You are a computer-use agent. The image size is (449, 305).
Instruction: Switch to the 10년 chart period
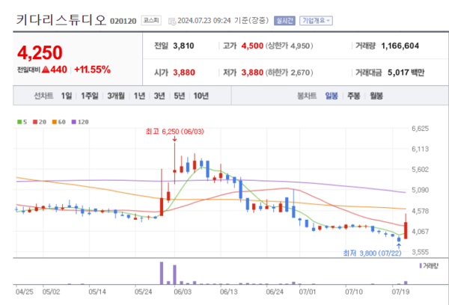point(201,96)
